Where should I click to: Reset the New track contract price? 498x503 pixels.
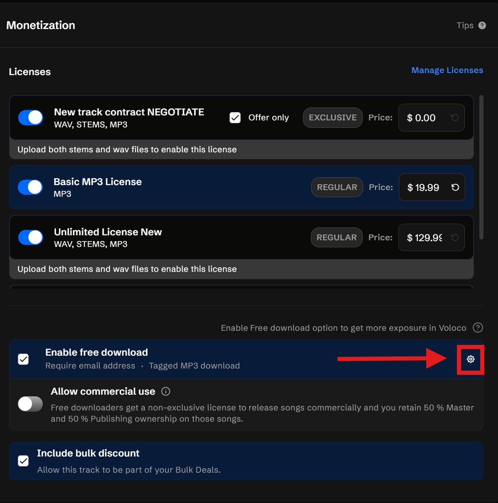coord(455,118)
